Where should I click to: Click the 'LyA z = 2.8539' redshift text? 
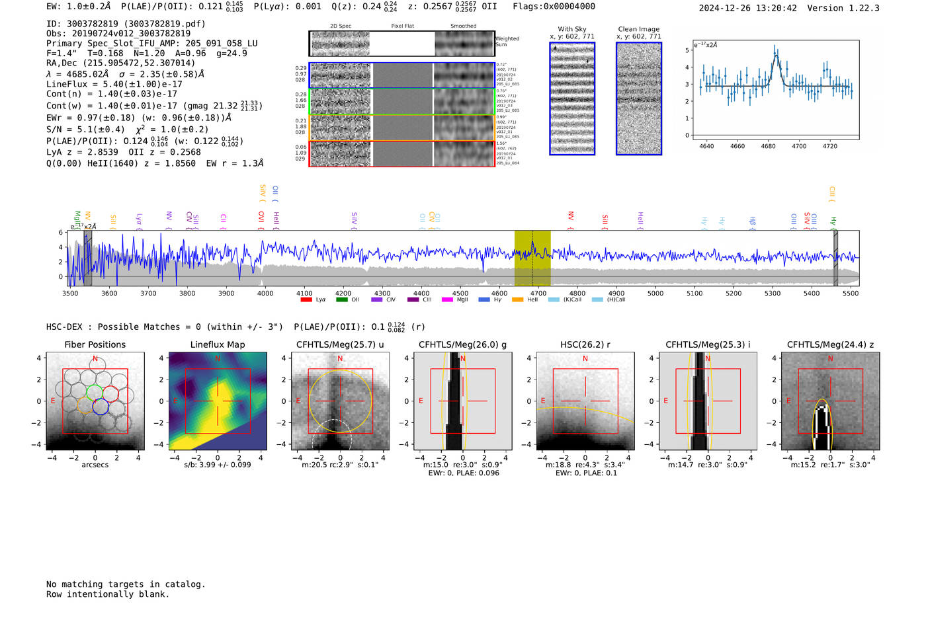click(83, 152)
